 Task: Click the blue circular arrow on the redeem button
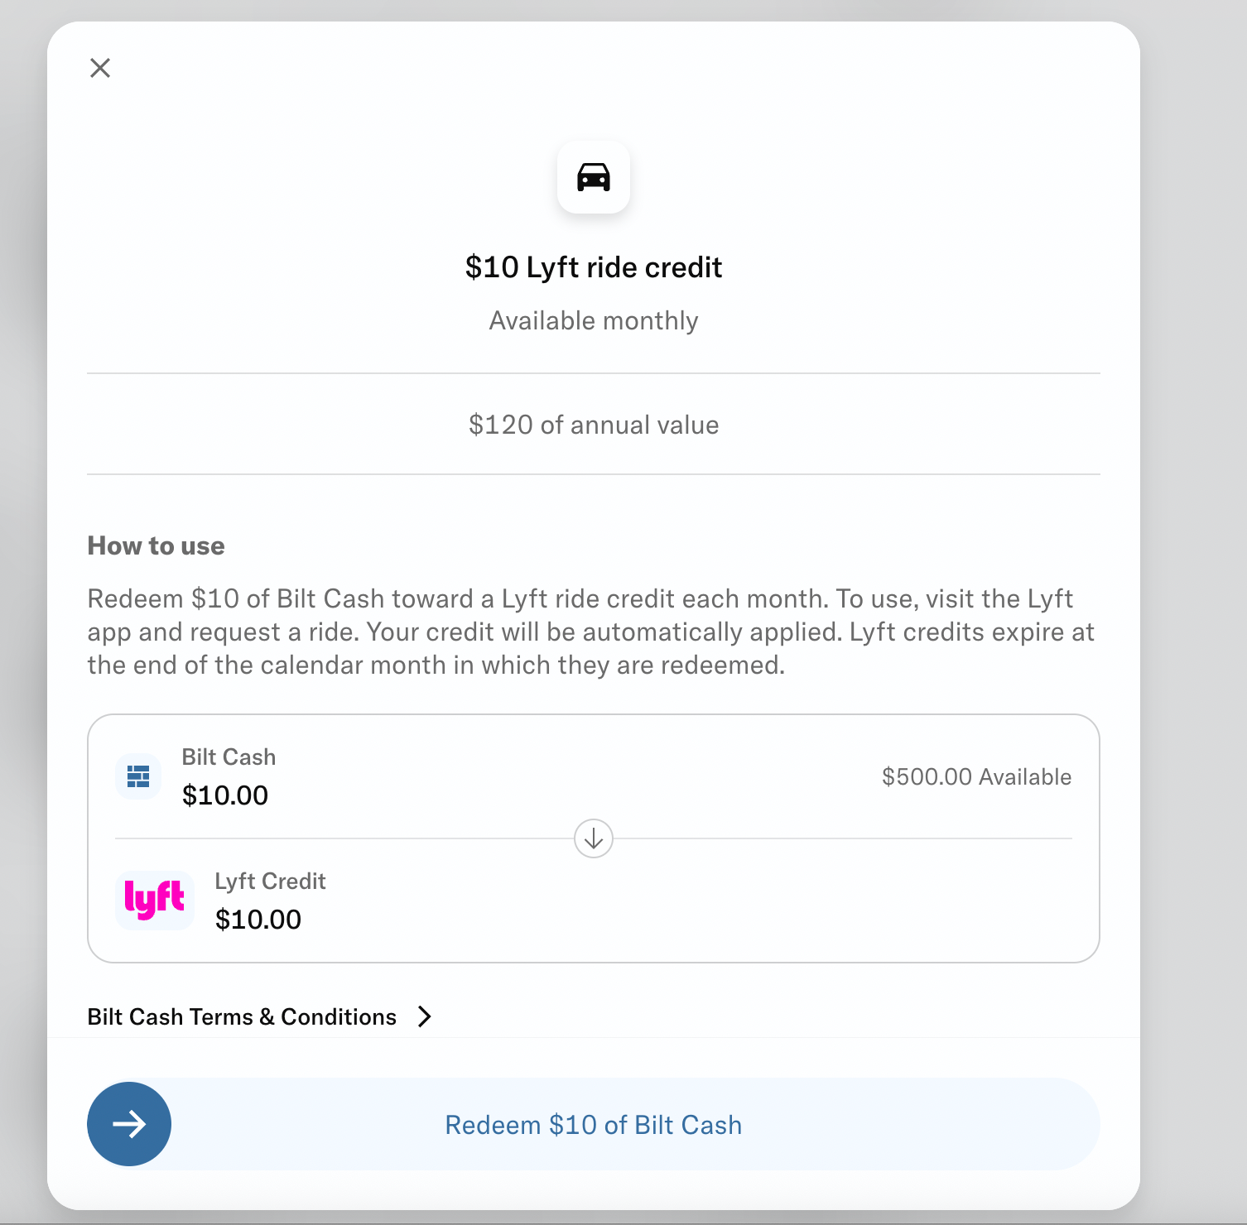tap(128, 1124)
